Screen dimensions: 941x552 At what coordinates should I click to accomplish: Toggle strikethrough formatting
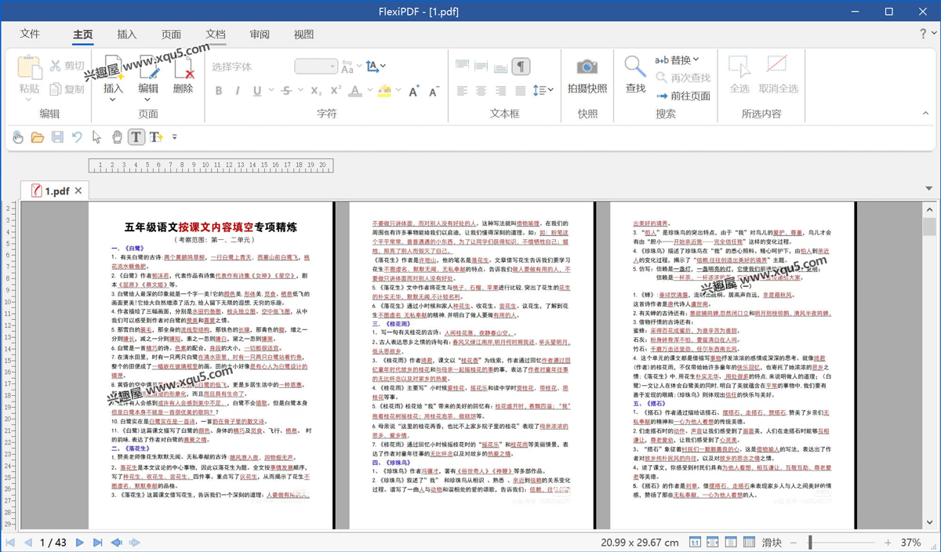[285, 90]
